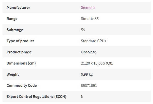Image resolution: width=153 pixels, height=104 pixels.
Task: Click the Commodity Code label
Action: [x=22, y=86]
